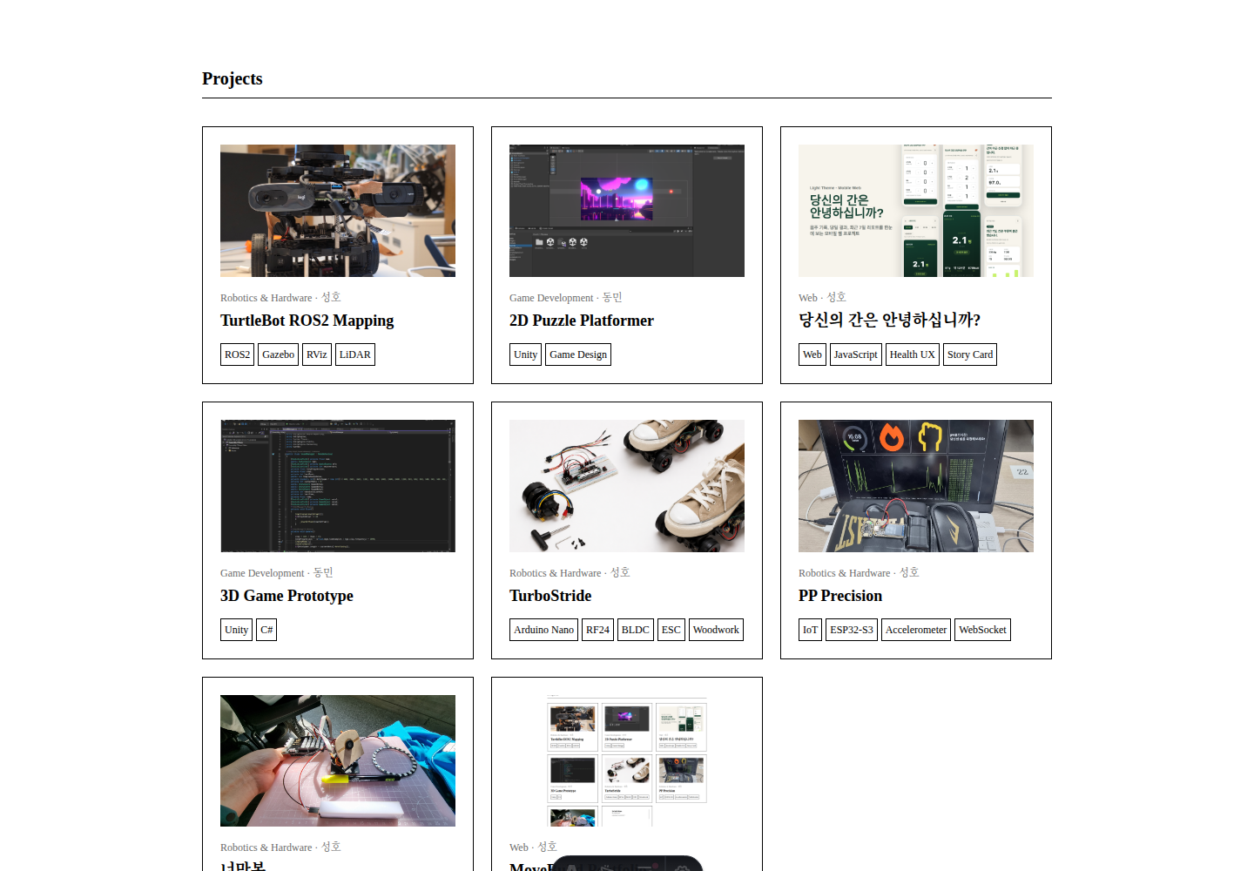Click the 당신의 간은 안녕하십니까? title
The height and width of the screenshot is (871, 1254).
(x=889, y=320)
